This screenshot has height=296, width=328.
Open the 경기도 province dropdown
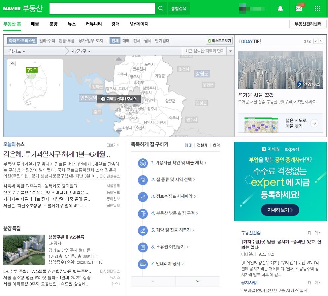click(17, 51)
